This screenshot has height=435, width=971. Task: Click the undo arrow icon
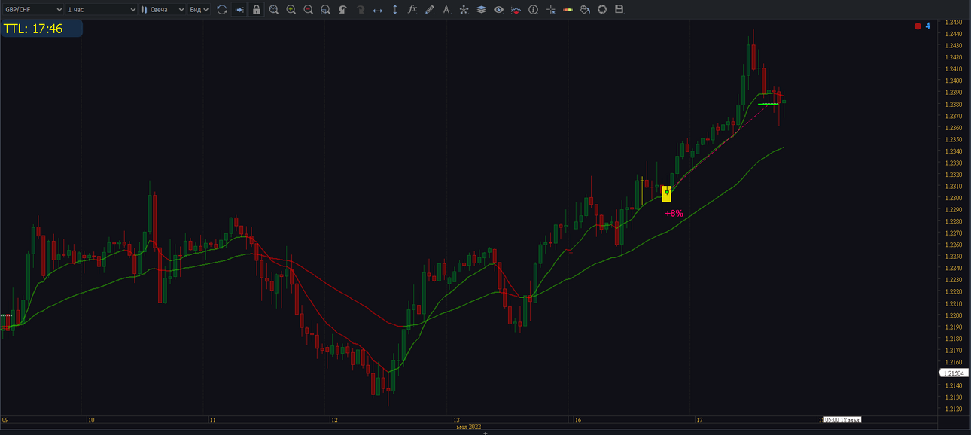tap(343, 10)
